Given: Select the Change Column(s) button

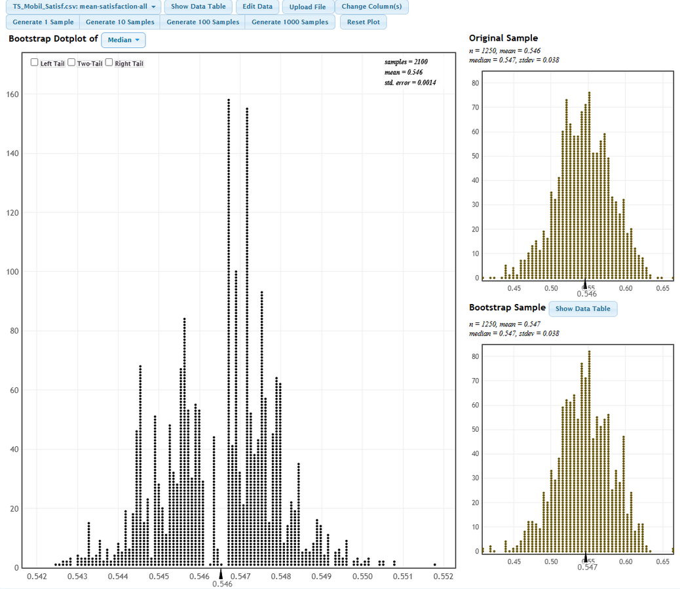Looking at the screenshot, I should click(371, 7).
